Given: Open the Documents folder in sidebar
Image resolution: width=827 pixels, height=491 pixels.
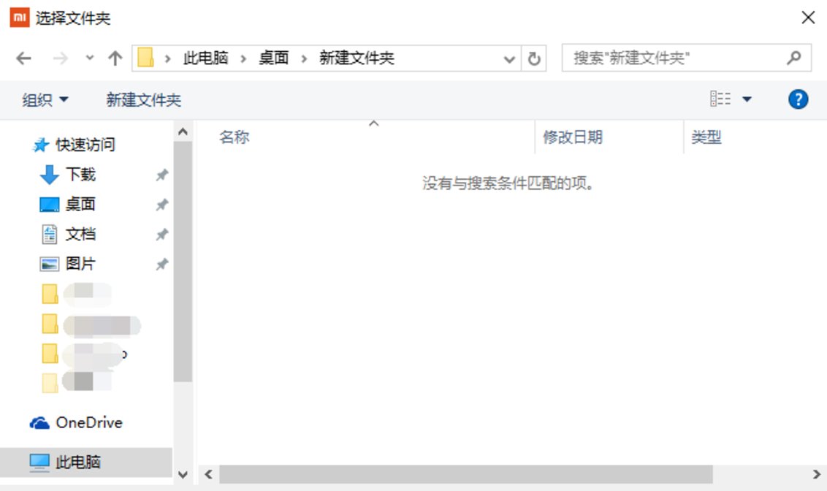Looking at the screenshot, I should [x=77, y=234].
